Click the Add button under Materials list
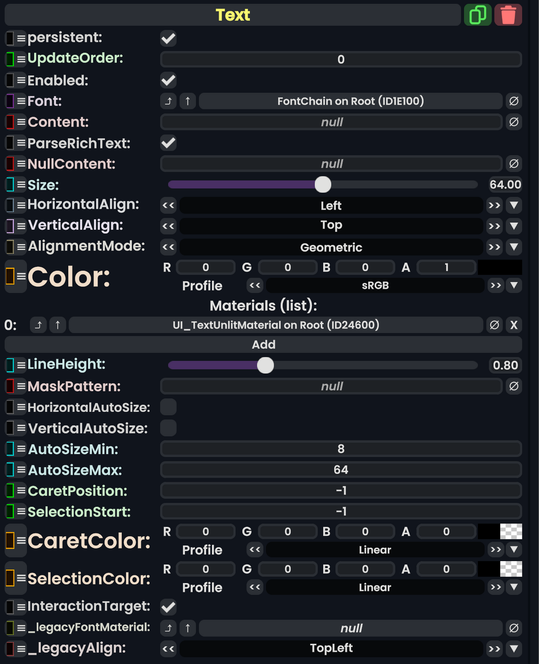The height and width of the screenshot is (664, 539). pos(264,344)
